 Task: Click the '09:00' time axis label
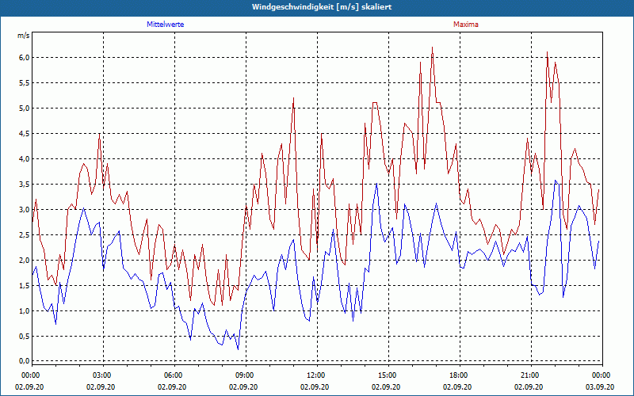(x=243, y=375)
